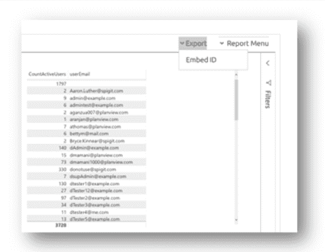Image resolution: width=325 pixels, height=252 pixels.
Task: Select the donotuse@spigit.com row
Action: [86, 170]
